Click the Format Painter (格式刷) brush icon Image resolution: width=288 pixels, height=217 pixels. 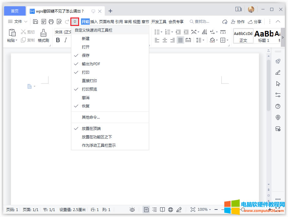pos(43,33)
